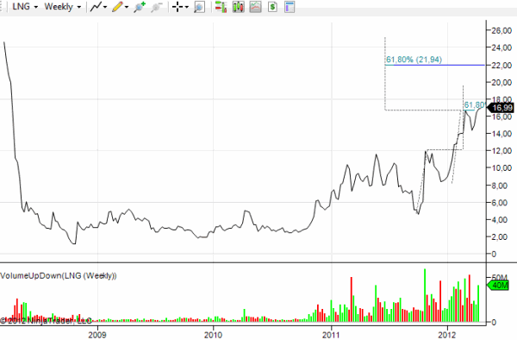Image resolution: width=517 pixels, height=340 pixels.
Task: Open the LNG instrument selector dropdown
Action: (25, 7)
